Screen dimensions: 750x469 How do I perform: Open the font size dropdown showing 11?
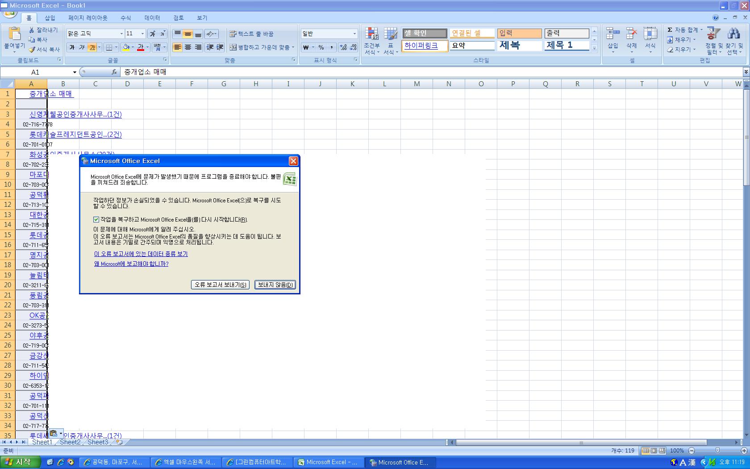coord(142,33)
